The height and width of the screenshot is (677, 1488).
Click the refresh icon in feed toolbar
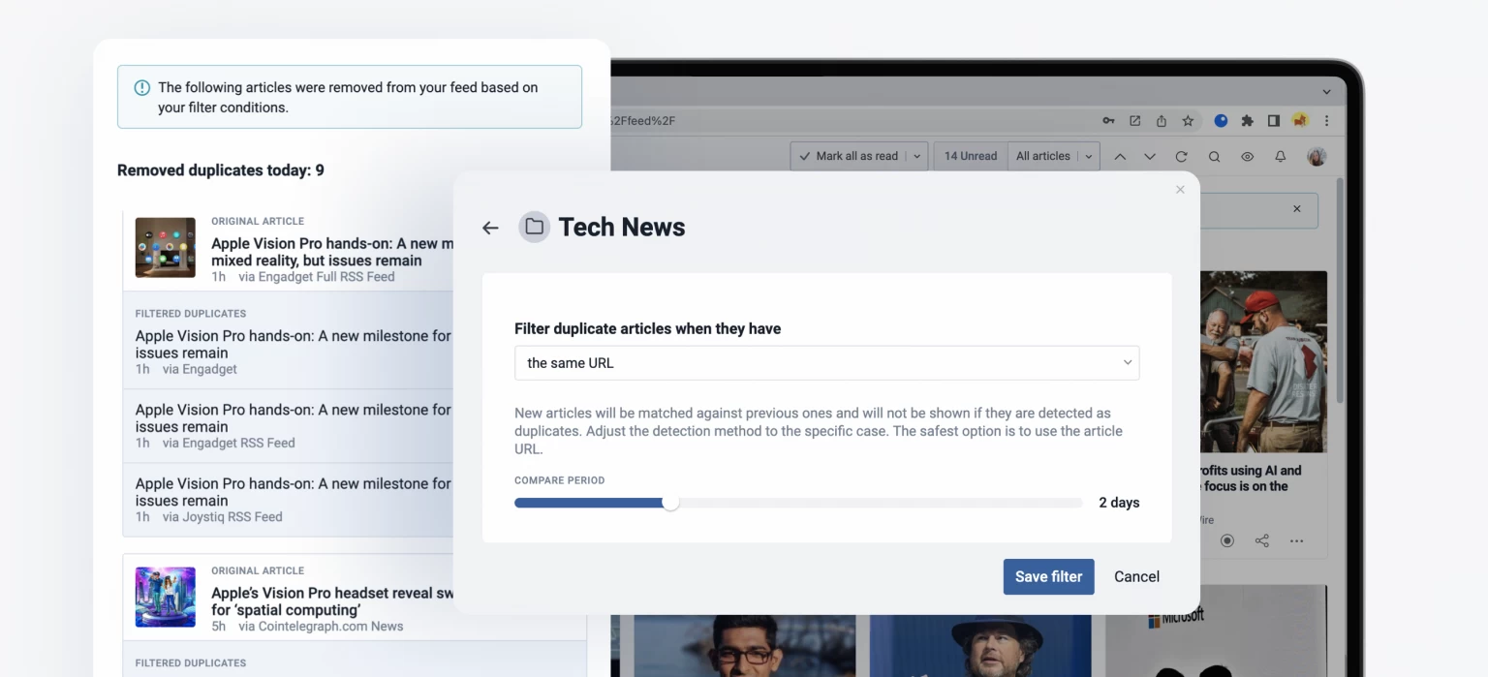(1181, 156)
